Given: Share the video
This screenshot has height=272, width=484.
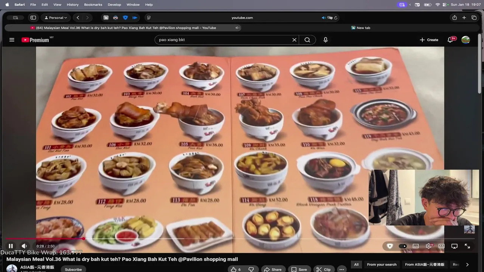Looking at the screenshot, I should pos(273,269).
